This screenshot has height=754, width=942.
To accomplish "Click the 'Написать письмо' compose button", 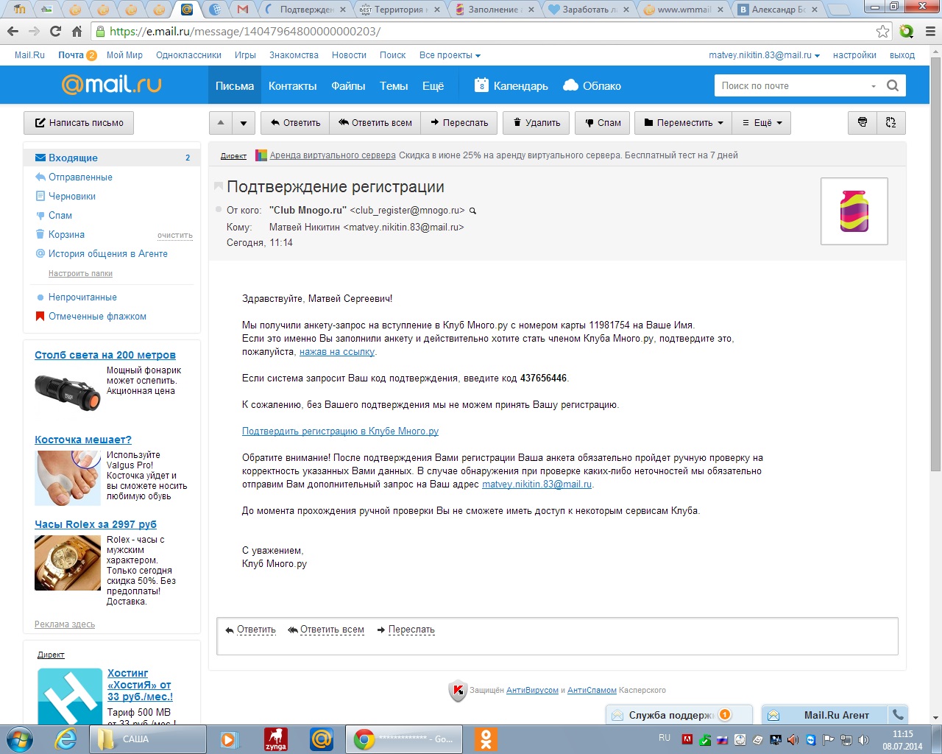I will [x=79, y=122].
